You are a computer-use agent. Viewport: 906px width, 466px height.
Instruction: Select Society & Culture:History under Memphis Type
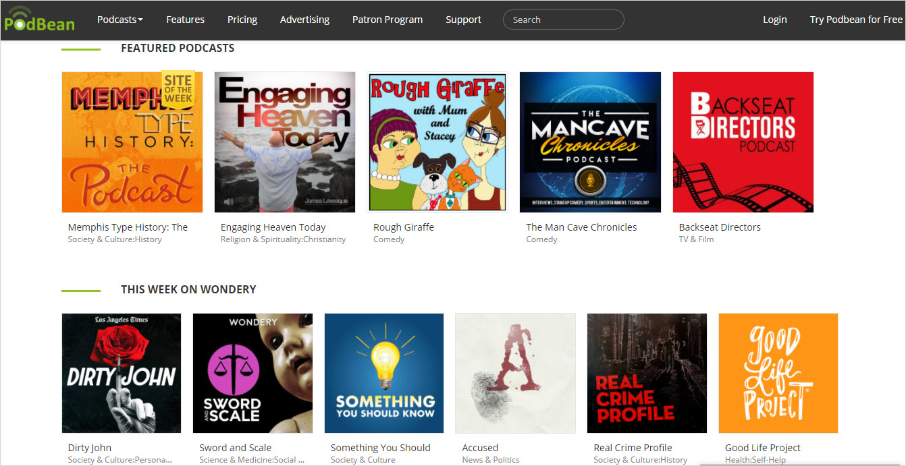click(115, 239)
